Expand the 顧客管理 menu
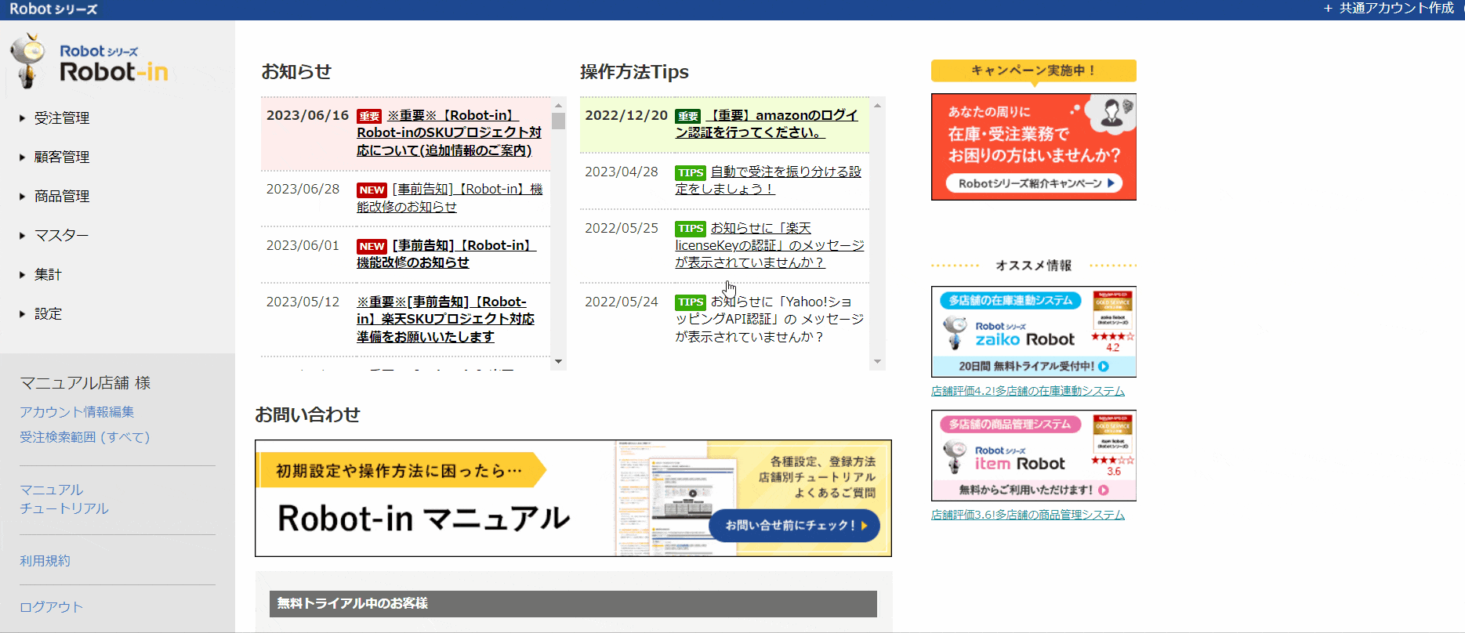Image resolution: width=1465 pixels, height=633 pixels. point(61,157)
